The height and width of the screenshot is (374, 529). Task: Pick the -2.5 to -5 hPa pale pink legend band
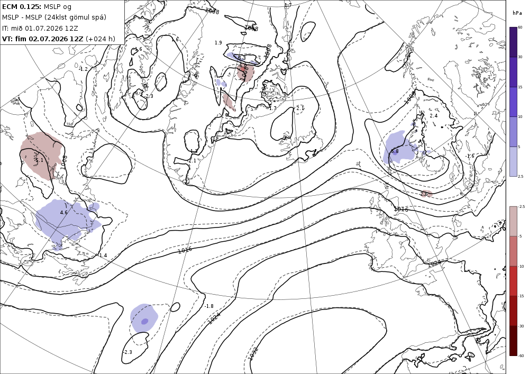(513, 221)
